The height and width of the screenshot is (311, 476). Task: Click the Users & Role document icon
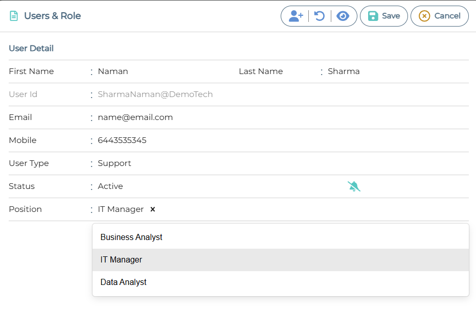(x=14, y=16)
